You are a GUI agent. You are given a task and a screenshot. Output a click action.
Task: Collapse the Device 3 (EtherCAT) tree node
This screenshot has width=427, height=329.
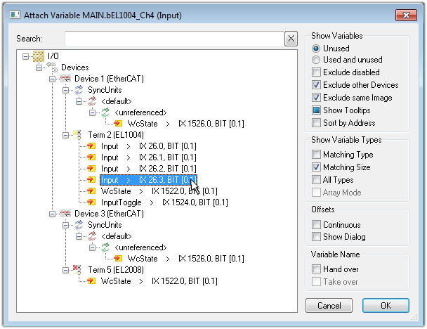click(53, 214)
